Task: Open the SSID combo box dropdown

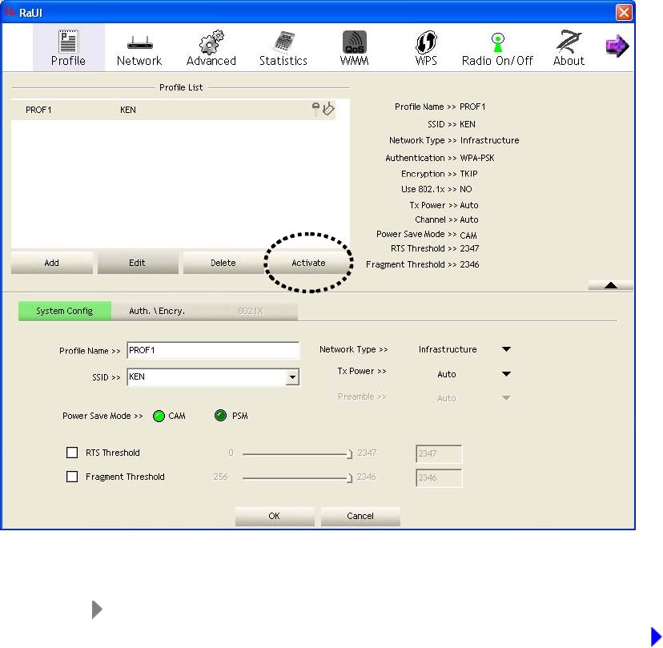Action: (292, 377)
